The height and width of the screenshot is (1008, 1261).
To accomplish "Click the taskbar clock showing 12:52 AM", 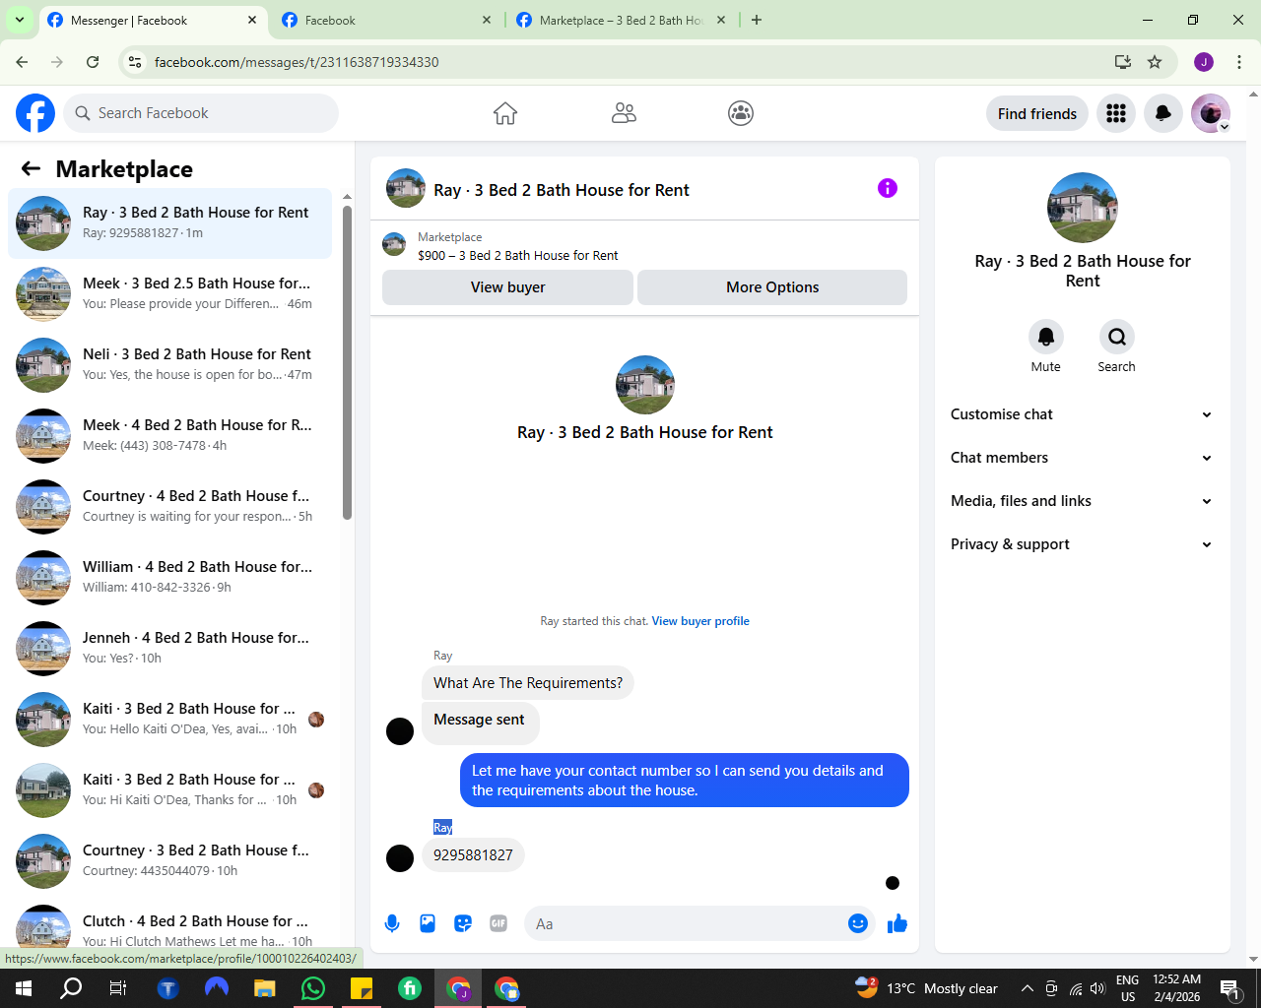I will click(x=1177, y=988).
